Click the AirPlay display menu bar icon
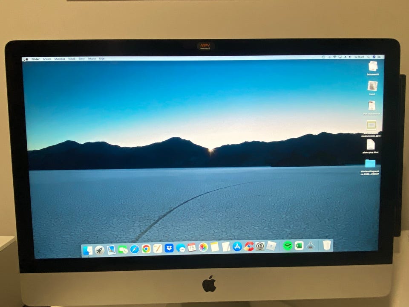The height and width of the screenshot is (307, 409). point(340,57)
